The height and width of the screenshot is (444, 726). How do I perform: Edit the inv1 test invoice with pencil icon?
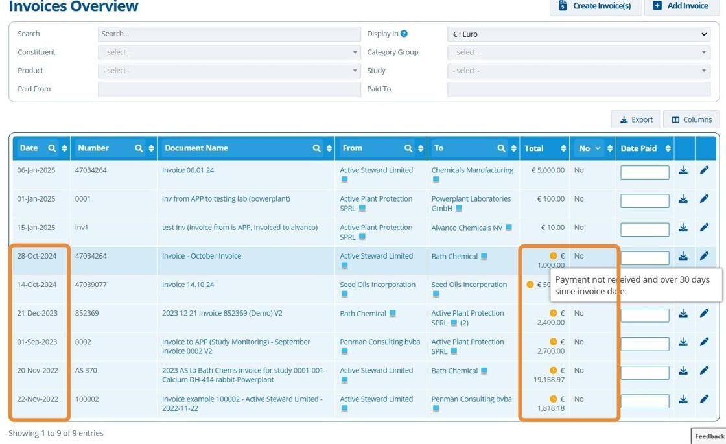click(704, 228)
